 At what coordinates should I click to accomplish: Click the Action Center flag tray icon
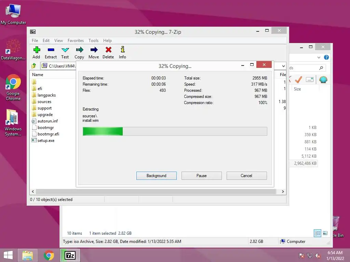(301, 256)
